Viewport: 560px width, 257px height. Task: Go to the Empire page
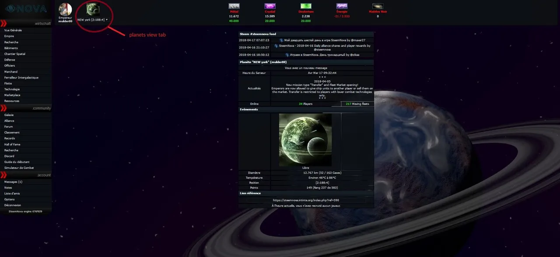[x=9, y=36]
